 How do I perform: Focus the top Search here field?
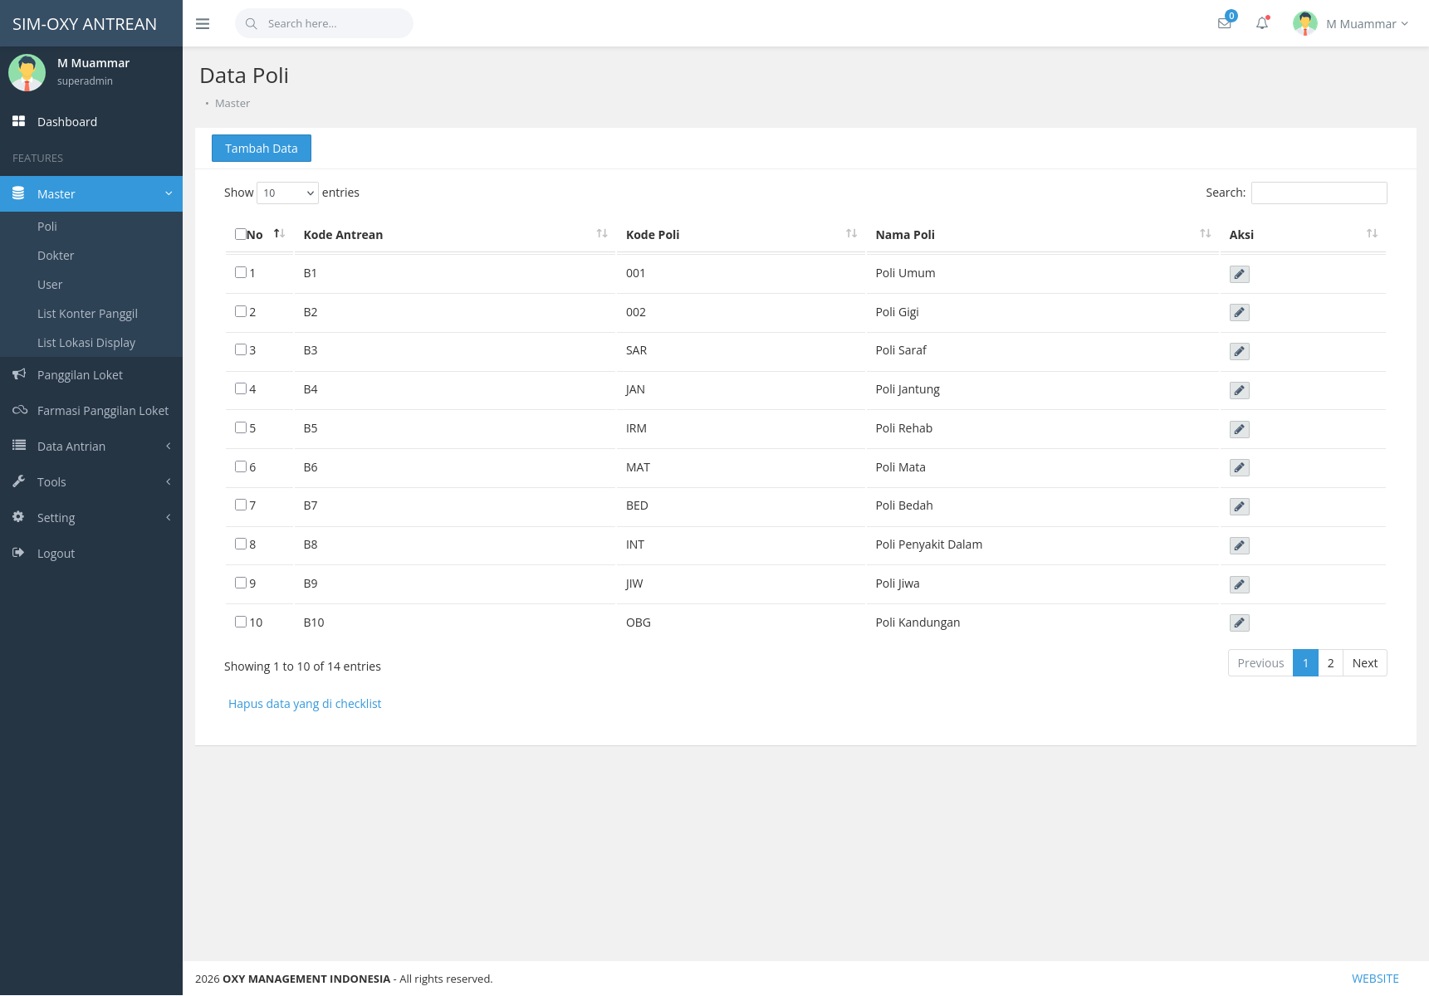(x=324, y=23)
